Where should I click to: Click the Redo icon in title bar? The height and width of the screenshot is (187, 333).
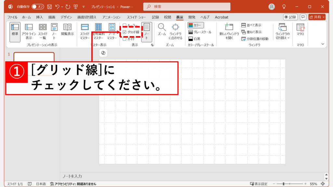68,7
